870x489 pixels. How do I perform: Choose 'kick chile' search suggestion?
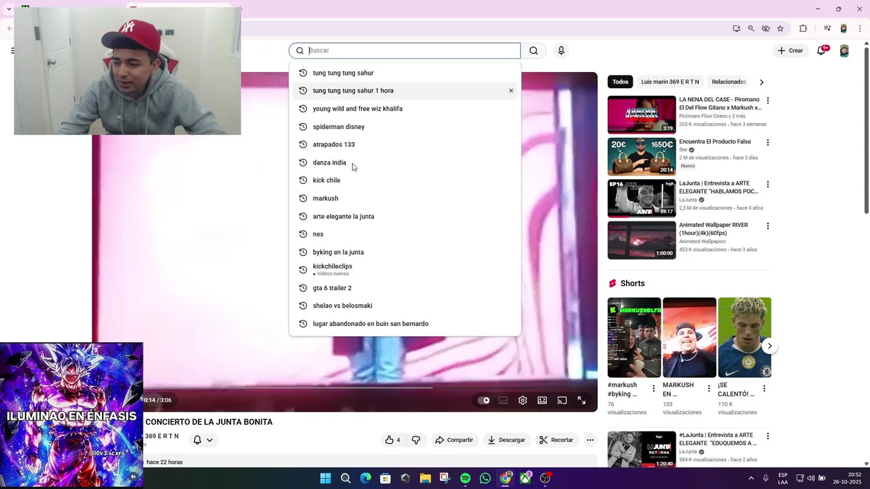(405, 181)
